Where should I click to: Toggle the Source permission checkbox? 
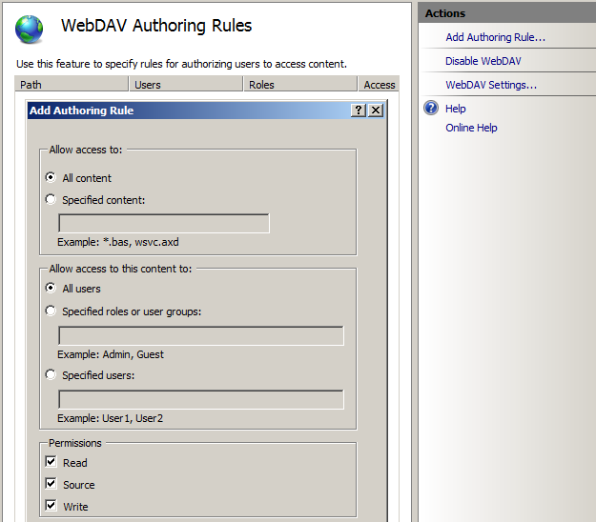tap(51, 484)
